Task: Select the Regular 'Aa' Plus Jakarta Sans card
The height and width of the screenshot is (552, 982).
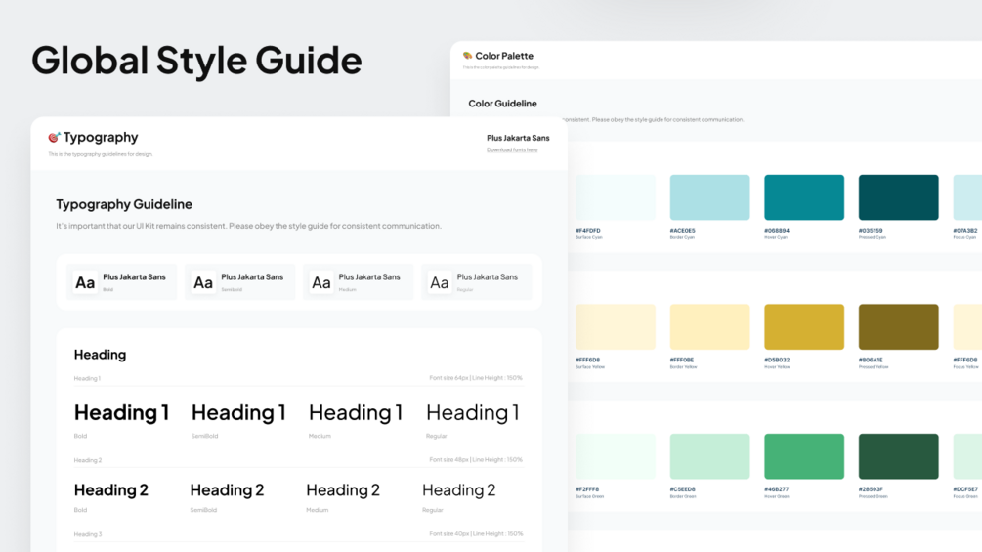Action: click(476, 282)
